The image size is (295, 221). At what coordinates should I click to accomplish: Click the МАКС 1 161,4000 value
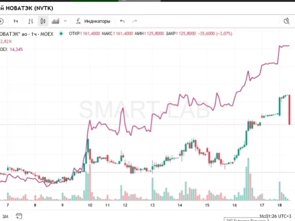click(x=117, y=33)
